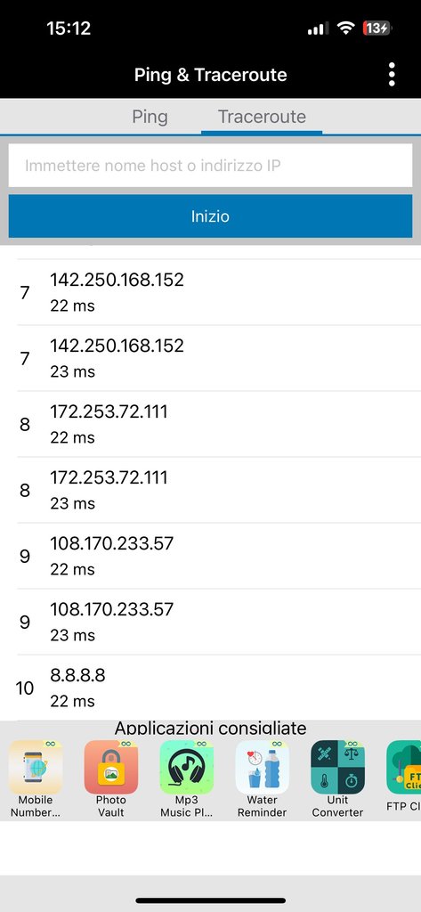Open the Photo Vault app icon
Screen dimensions: 421x912
[111, 767]
